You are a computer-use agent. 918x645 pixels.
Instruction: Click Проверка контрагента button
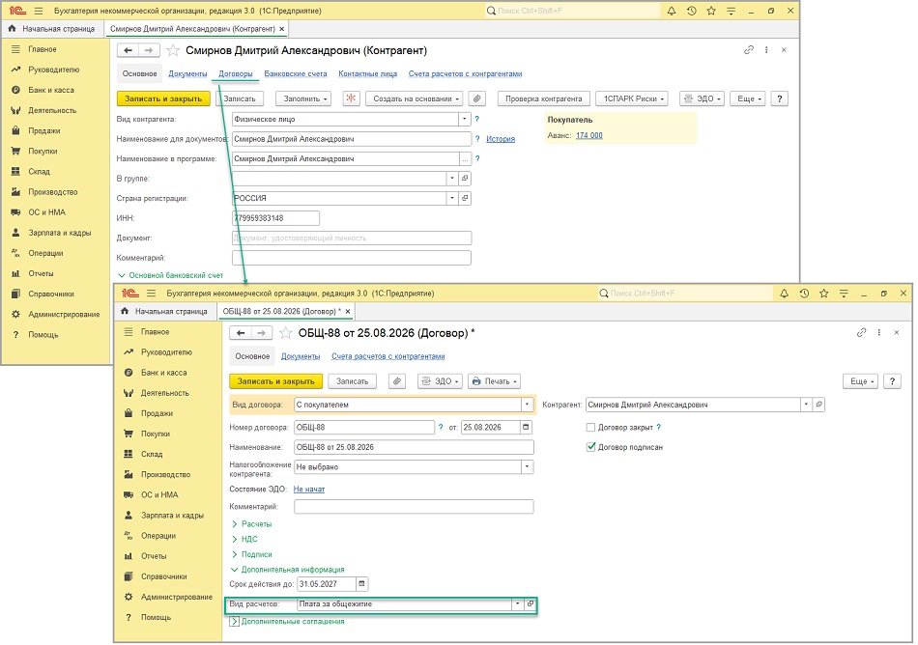[543, 98]
